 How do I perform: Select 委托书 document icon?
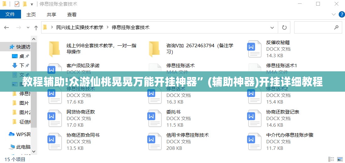(155, 119)
